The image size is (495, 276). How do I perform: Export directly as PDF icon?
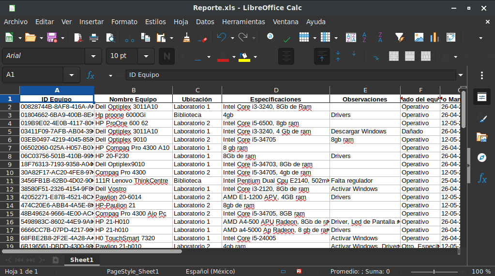click(x=78, y=38)
